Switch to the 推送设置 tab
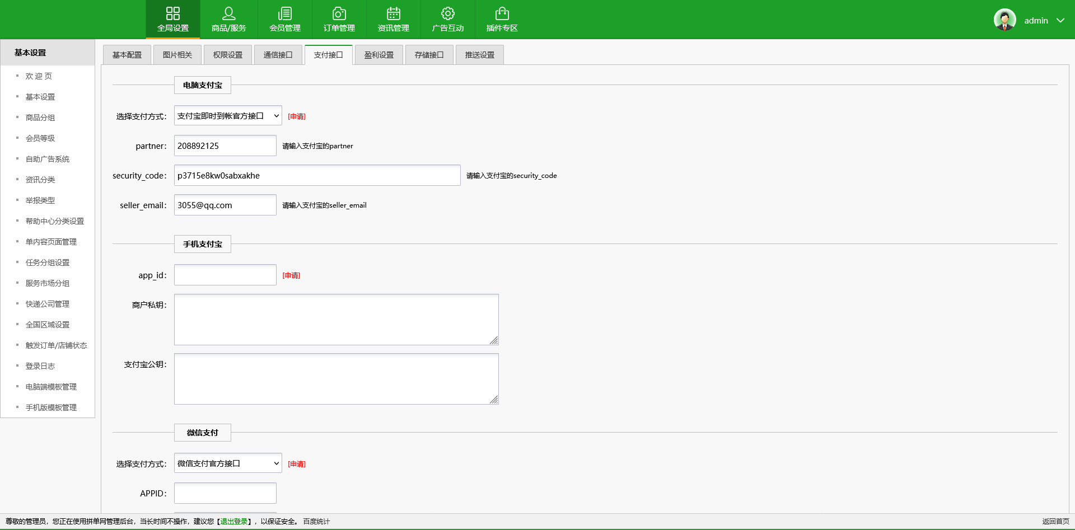This screenshot has height=530, width=1075. coord(480,55)
